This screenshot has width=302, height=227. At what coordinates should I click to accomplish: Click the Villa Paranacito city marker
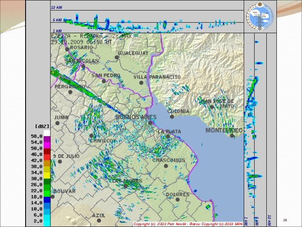point(141,83)
